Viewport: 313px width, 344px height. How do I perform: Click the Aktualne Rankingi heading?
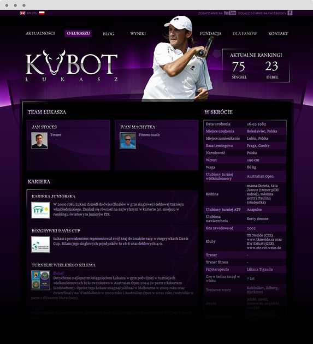click(x=256, y=55)
